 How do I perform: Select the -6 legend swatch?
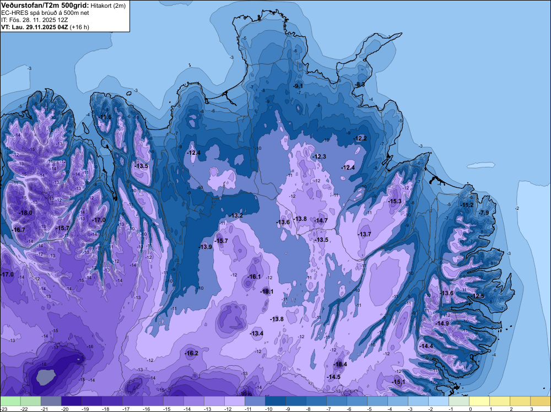tap(356, 401)
